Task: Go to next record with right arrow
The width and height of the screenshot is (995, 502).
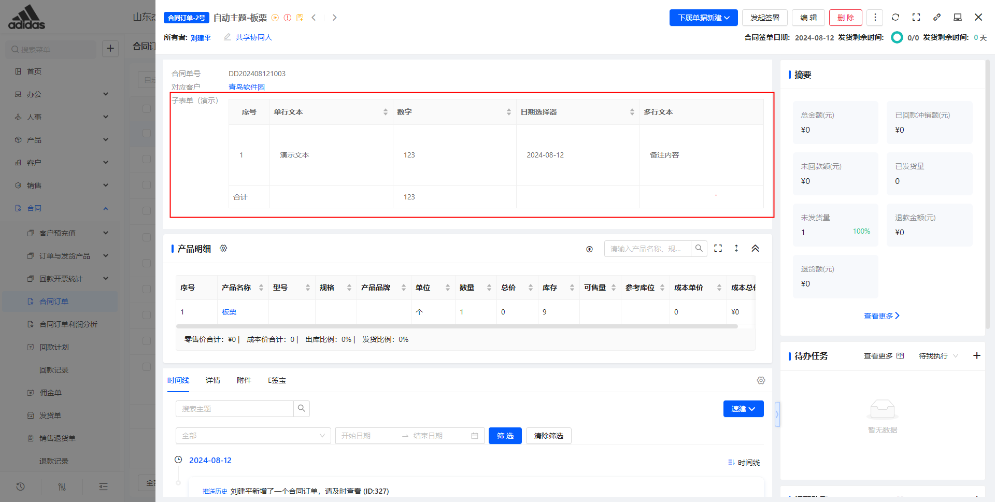Action: (x=334, y=18)
